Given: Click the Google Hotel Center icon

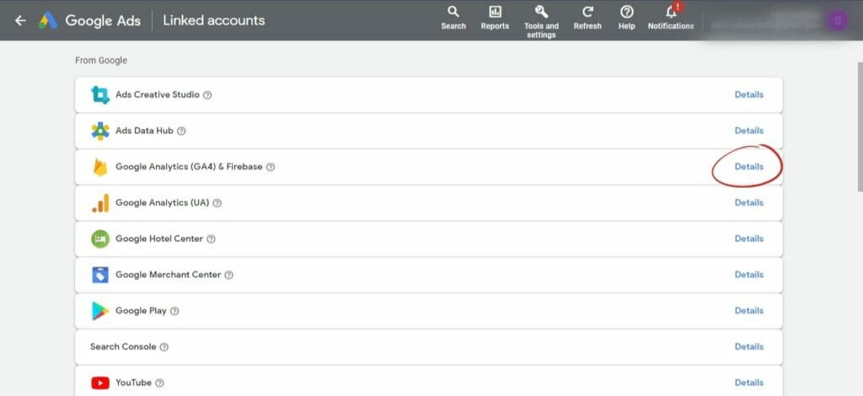Looking at the screenshot, I should [100, 238].
